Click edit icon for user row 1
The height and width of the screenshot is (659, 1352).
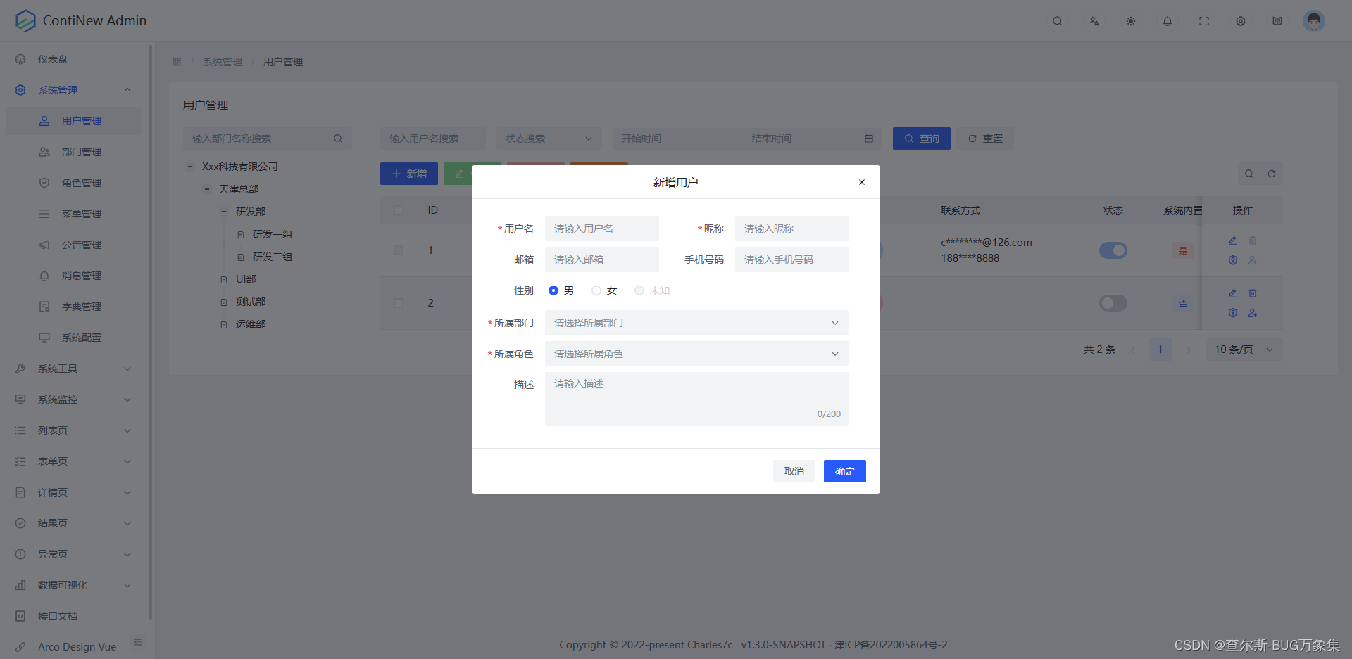point(1233,241)
